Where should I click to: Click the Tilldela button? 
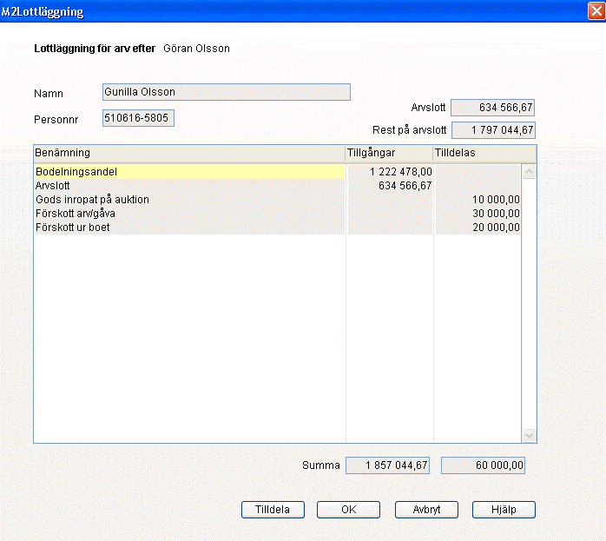click(x=272, y=510)
